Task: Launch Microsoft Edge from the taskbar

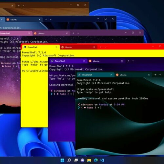Action: 96,160
